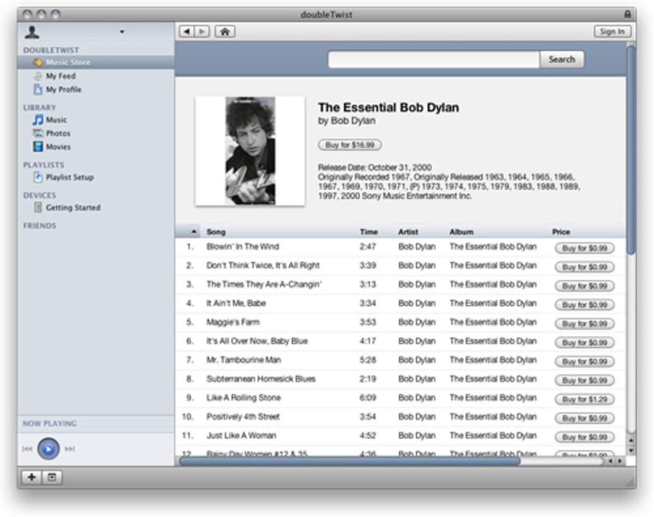Sort by the Song column header
654x517 pixels.
[216, 232]
